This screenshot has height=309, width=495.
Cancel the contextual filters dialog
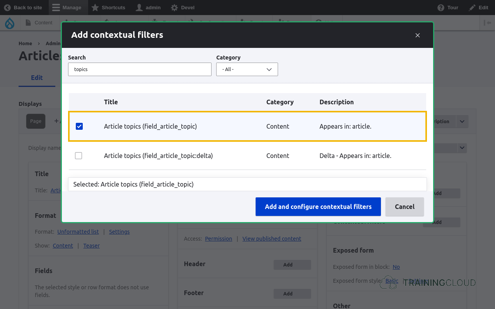point(405,207)
